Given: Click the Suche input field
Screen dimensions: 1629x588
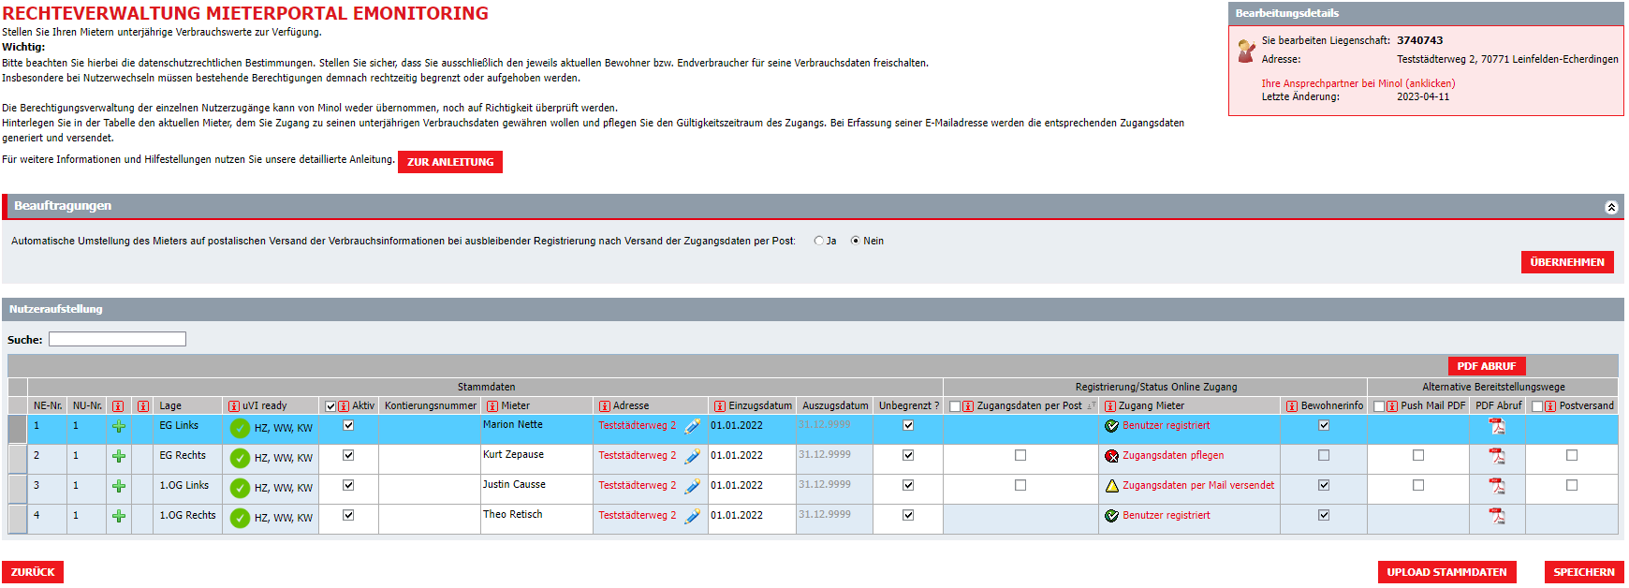Looking at the screenshot, I should coord(117,339).
